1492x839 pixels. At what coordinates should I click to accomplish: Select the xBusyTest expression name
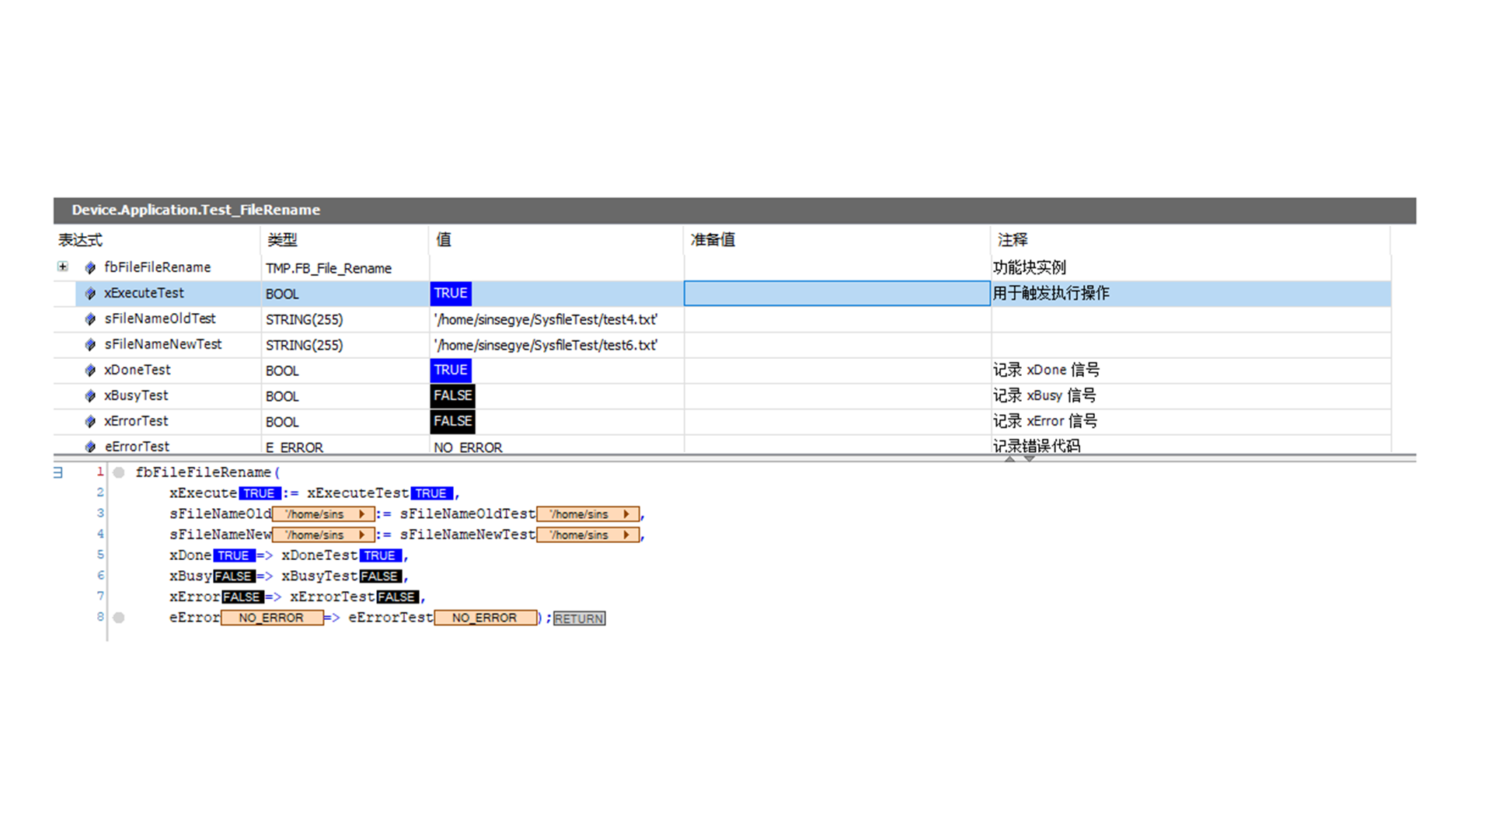(136, 395)
